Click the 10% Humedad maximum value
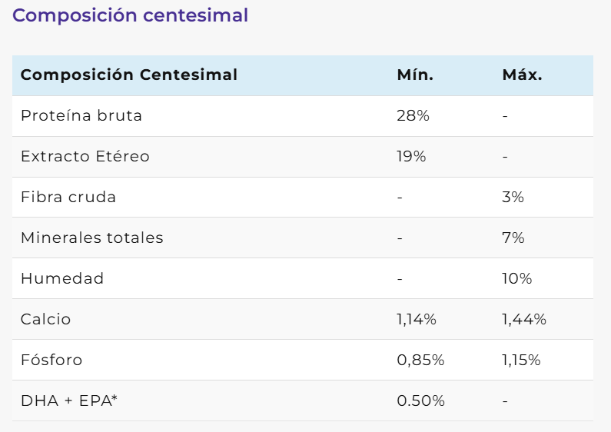The width and height of the screenshot is (611, 432). coord(516,279)
